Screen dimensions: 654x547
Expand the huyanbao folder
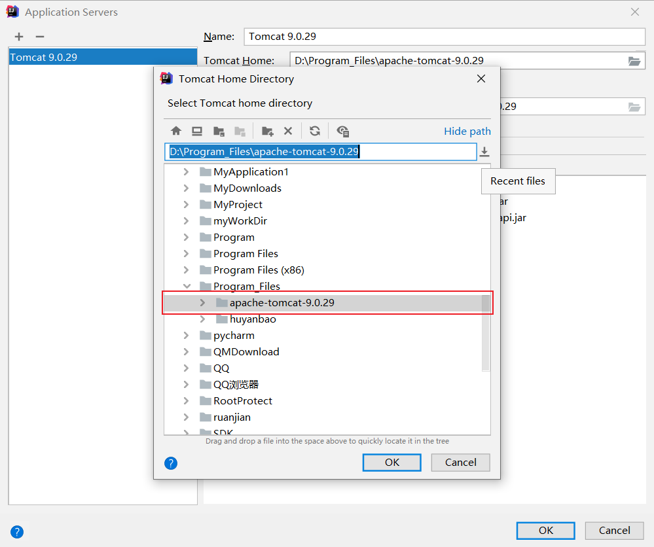pyautogui.click(x=202, y=319)
